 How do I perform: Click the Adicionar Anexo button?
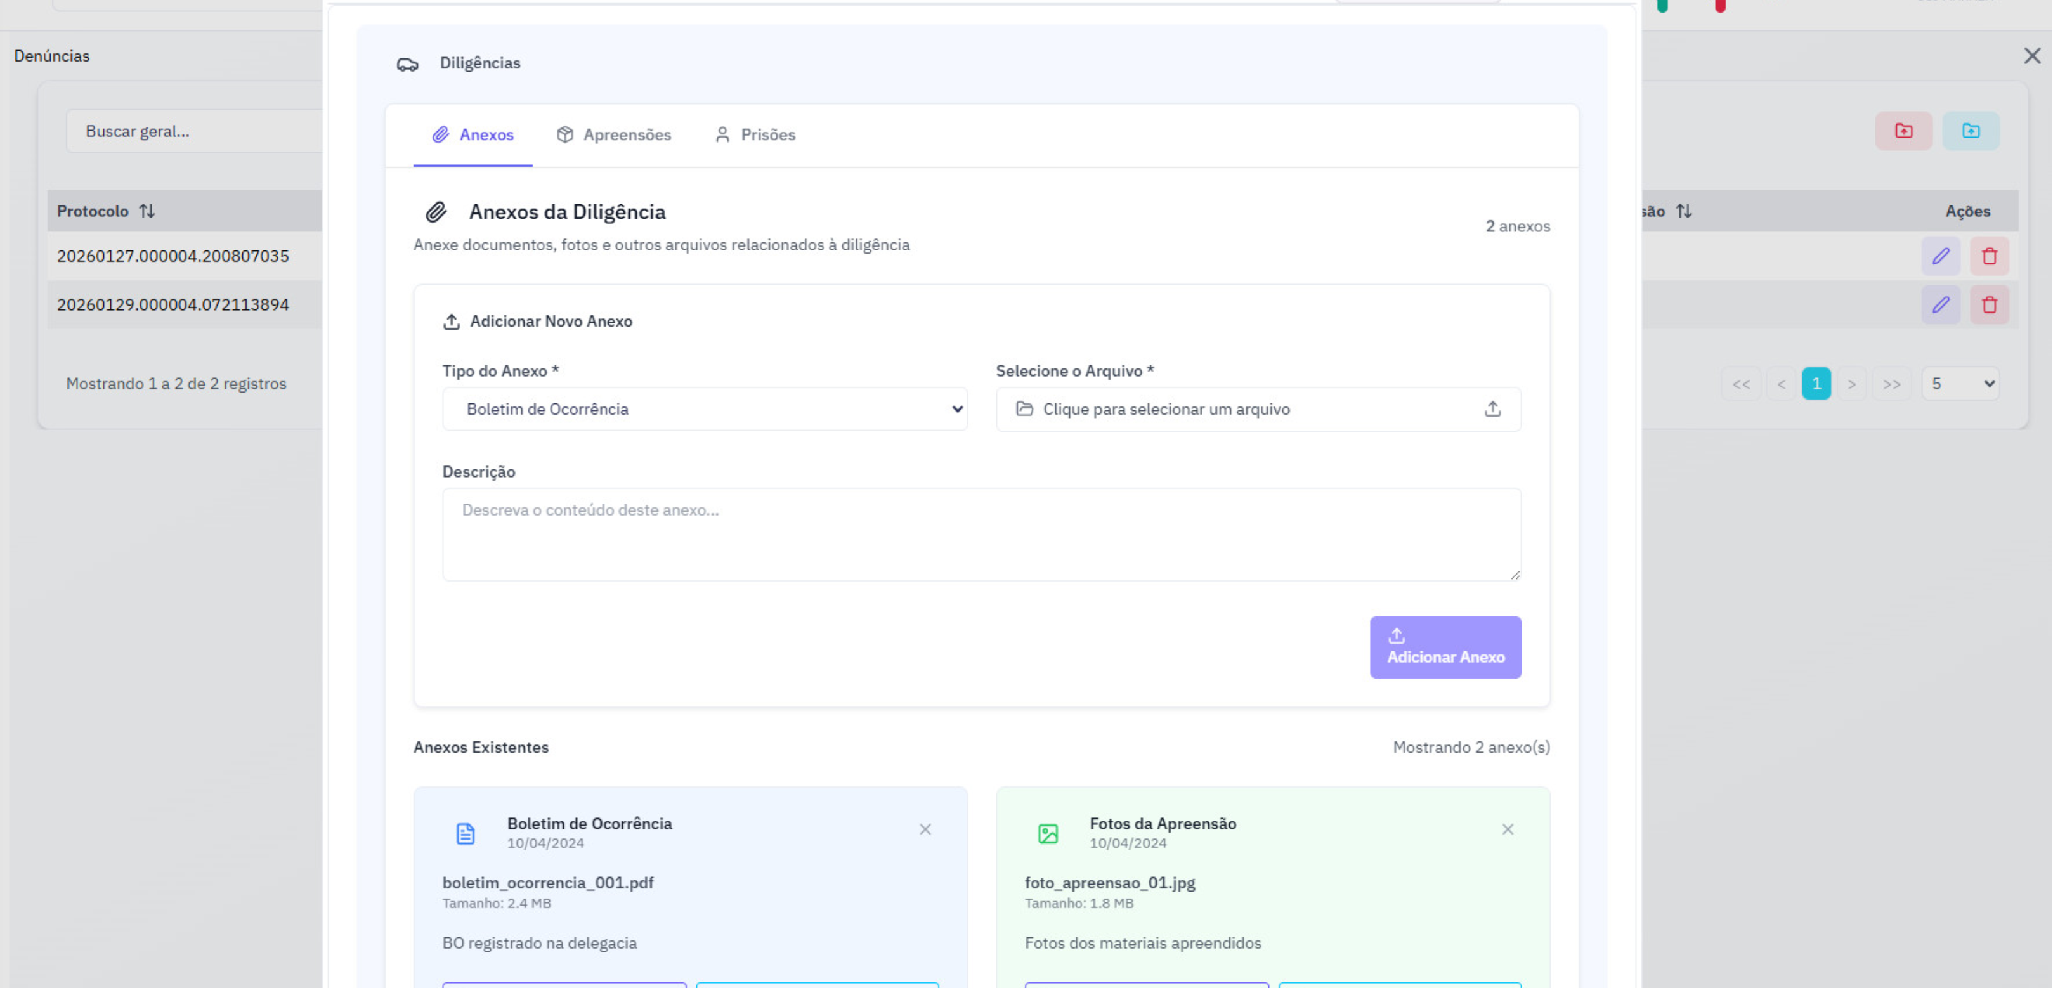1445,647
